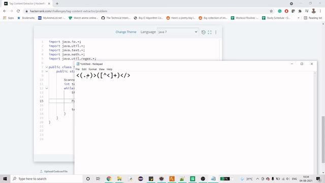Click import java.util.regex line in editor
Image resolution: width=325 pixels, height=183 pixels.
[x=72, y=59]
